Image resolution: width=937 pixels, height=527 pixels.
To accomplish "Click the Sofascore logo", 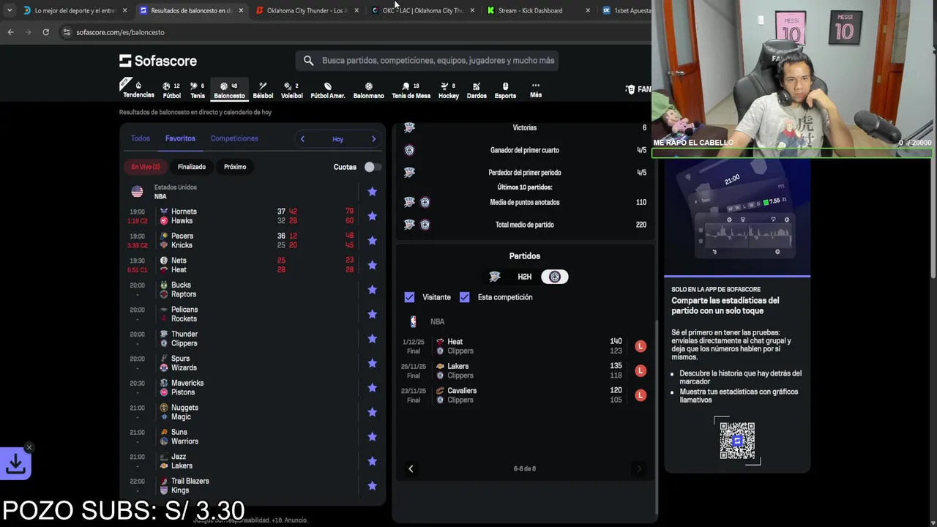I will pos(158,61).
